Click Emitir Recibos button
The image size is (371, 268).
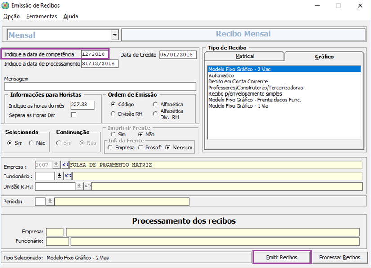(282, 257)
